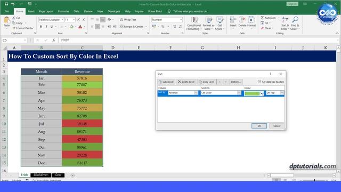The image size is (341, 192).
Task: Decrease font size icon
Action: click(x=84, y=20)
